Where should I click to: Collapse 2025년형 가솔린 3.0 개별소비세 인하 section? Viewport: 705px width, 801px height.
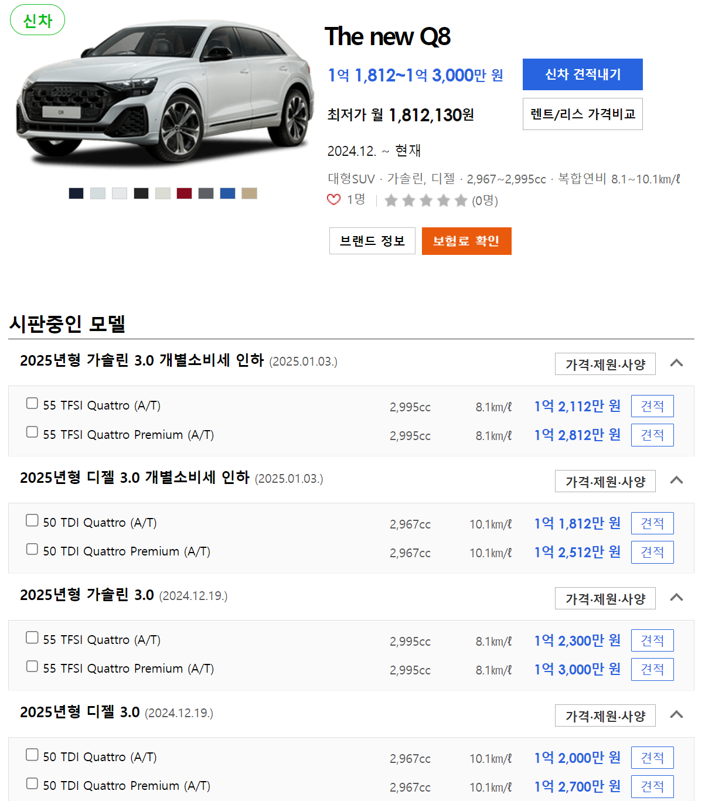click(x=676, y=363)
